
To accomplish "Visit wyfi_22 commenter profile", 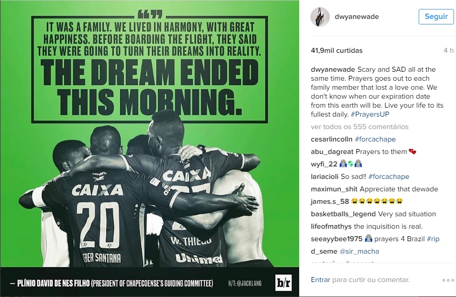I will (324, 164).
